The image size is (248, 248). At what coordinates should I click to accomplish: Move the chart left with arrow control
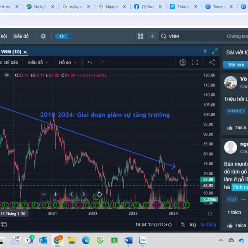point(72,194)
